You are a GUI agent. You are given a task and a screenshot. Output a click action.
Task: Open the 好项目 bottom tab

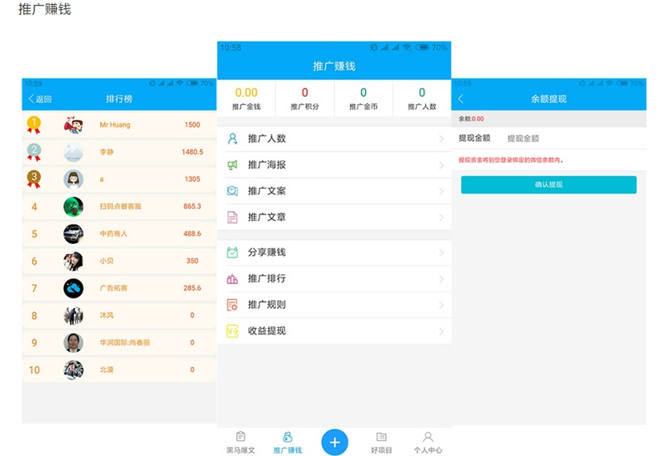pos(382,442)
